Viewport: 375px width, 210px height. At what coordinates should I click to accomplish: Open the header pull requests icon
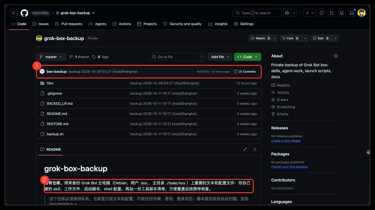coord(332,13)
